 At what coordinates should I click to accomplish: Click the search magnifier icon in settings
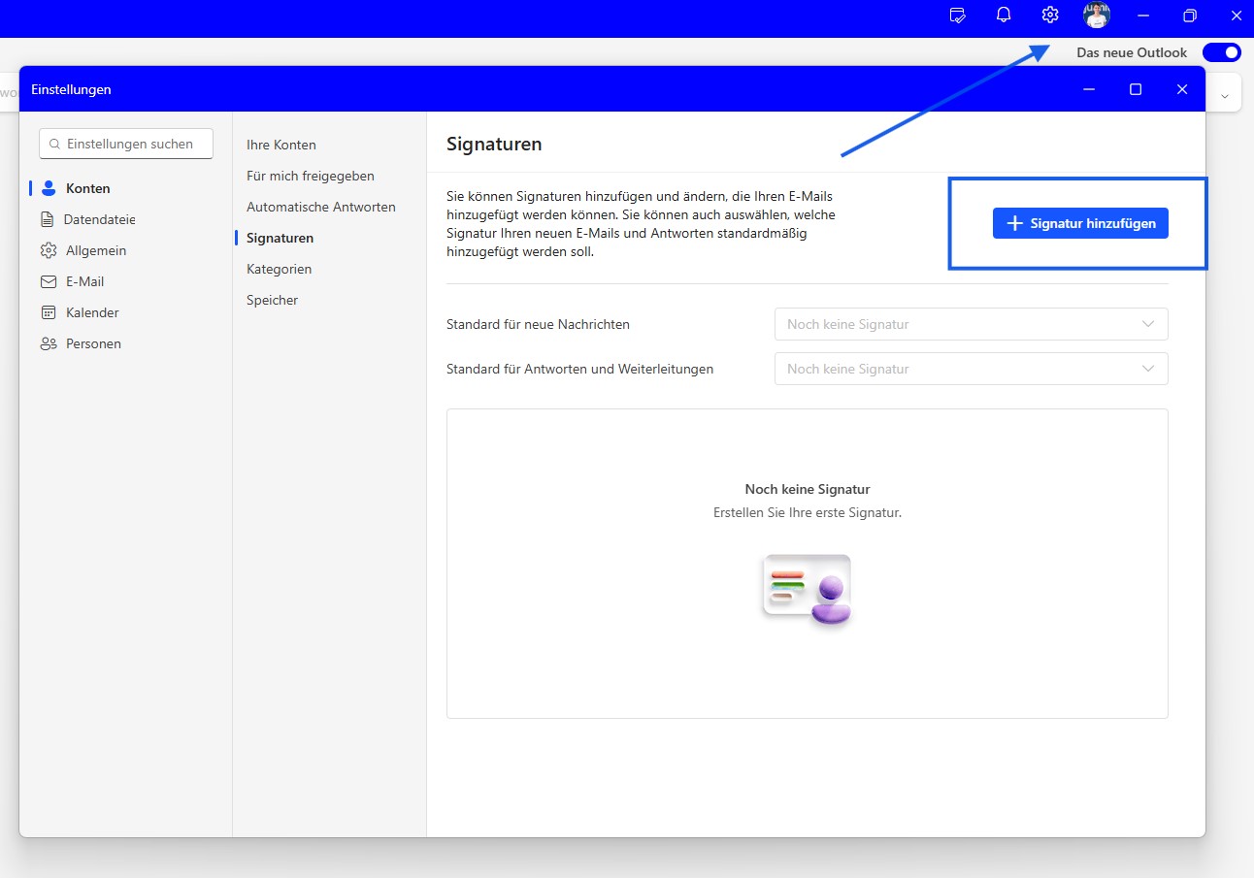click(54, 144)
